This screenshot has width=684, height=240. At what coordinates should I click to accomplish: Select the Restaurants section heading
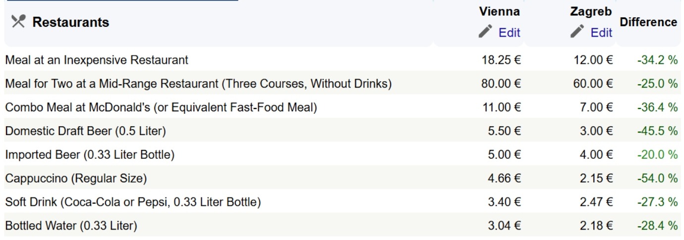(x=71, y=22)
